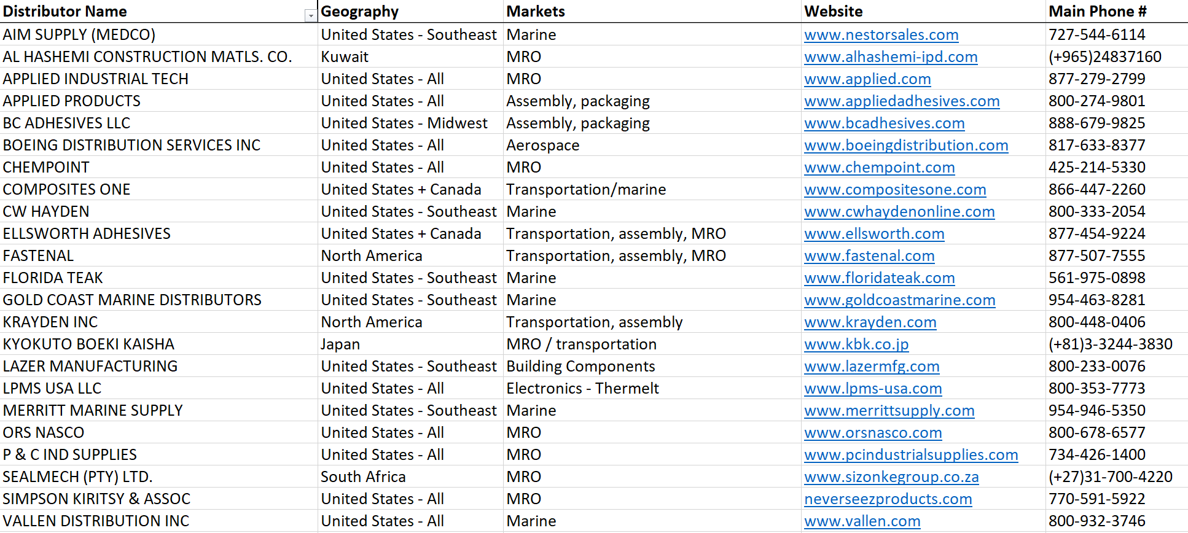Viewport: 1188px width, 533px height.
Task: Select the ELLSWORTH ADHESIVES cell
Action: click(87, 234)
